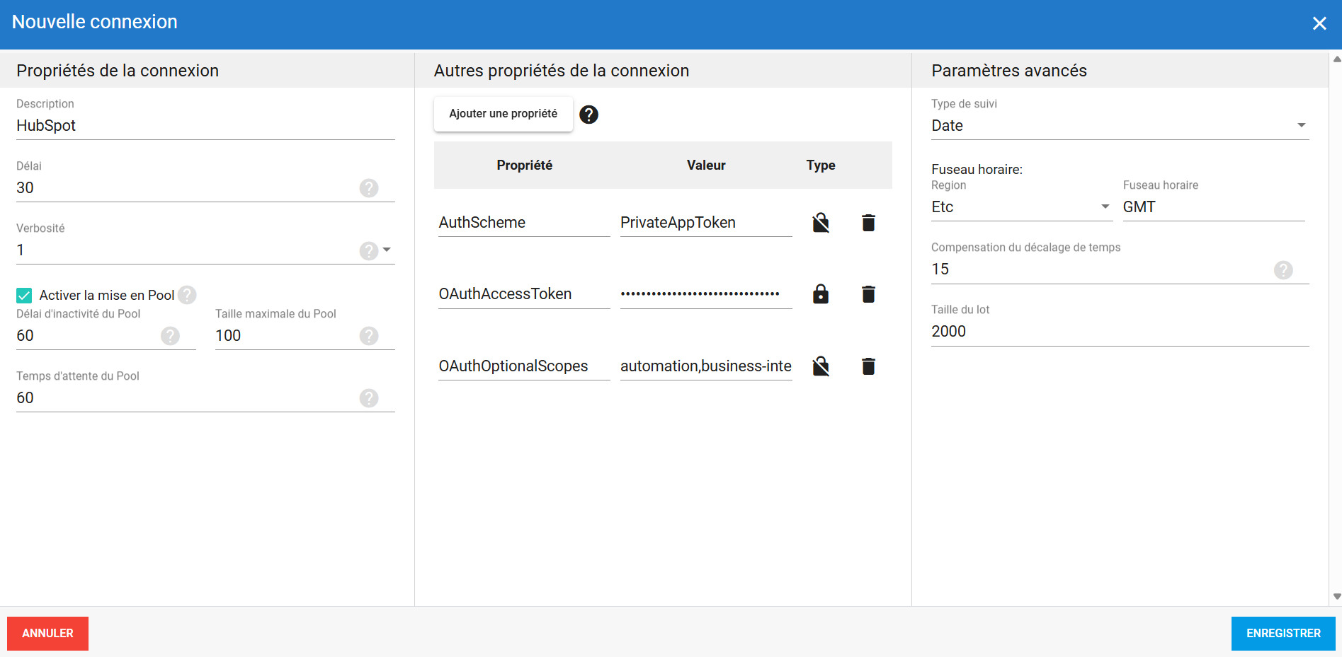
Task: Toggle the lock icon for OAuthAccessToken
Action: (821, 294)
